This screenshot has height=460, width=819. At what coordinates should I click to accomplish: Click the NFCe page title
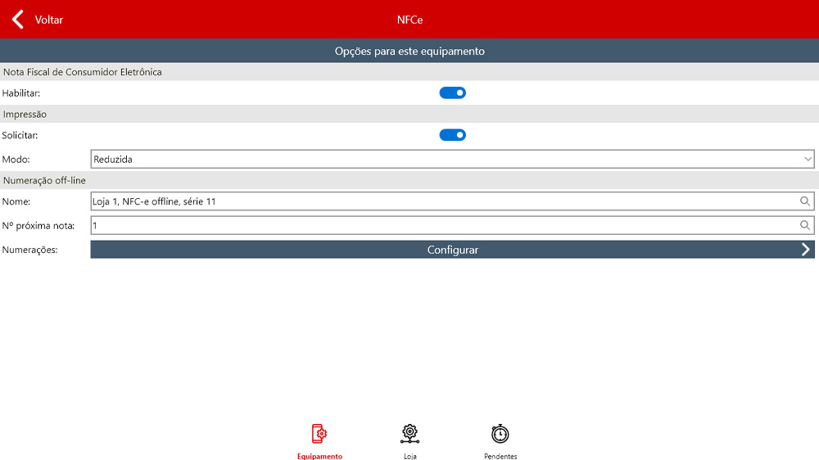(x=409, y=20)
